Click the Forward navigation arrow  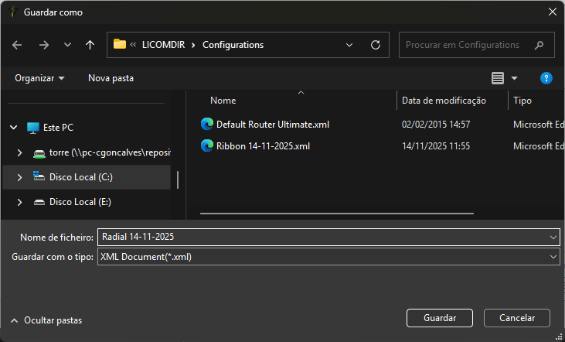pos(43,45)
